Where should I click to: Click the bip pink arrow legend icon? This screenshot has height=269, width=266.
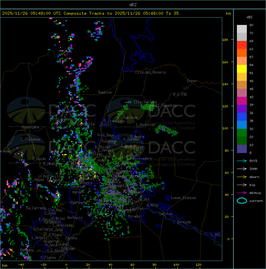(242, 185)
